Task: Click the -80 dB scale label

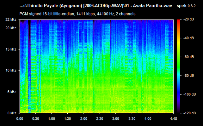Action: [x=189, y=76]
